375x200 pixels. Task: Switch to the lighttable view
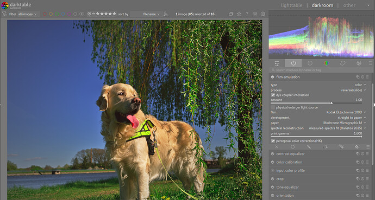click(291, 5)
